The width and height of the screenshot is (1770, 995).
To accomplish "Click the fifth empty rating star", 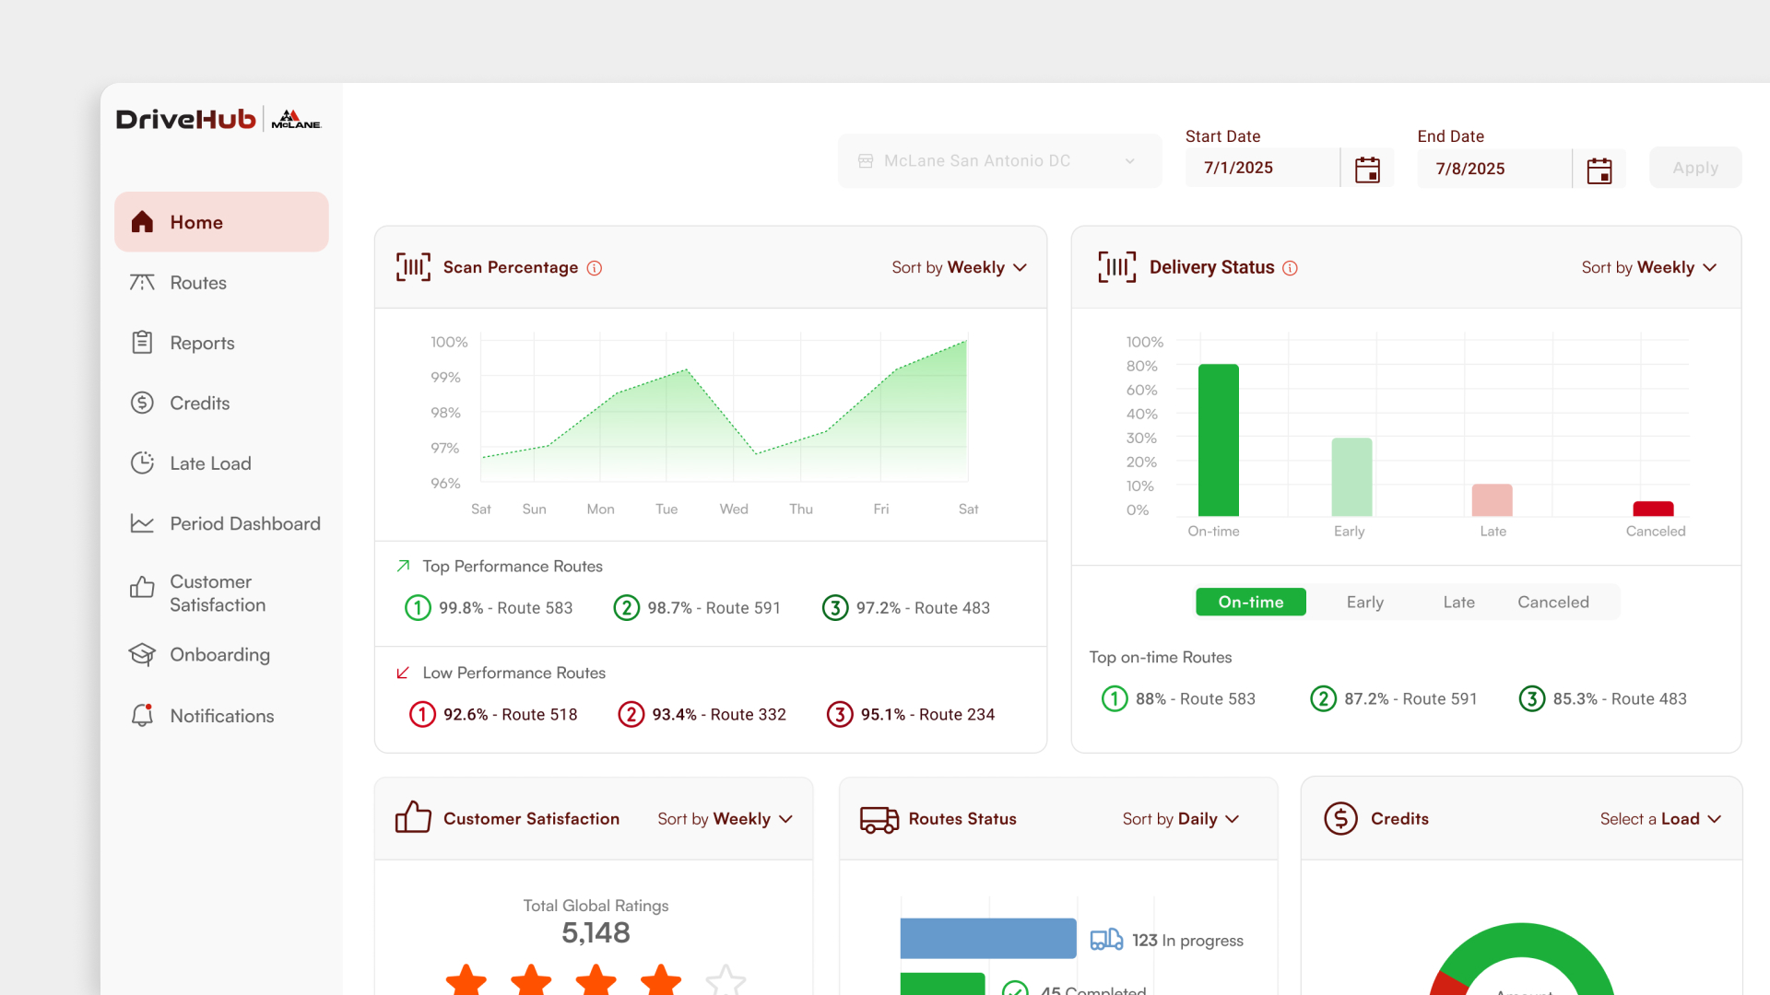I will 726,979.
